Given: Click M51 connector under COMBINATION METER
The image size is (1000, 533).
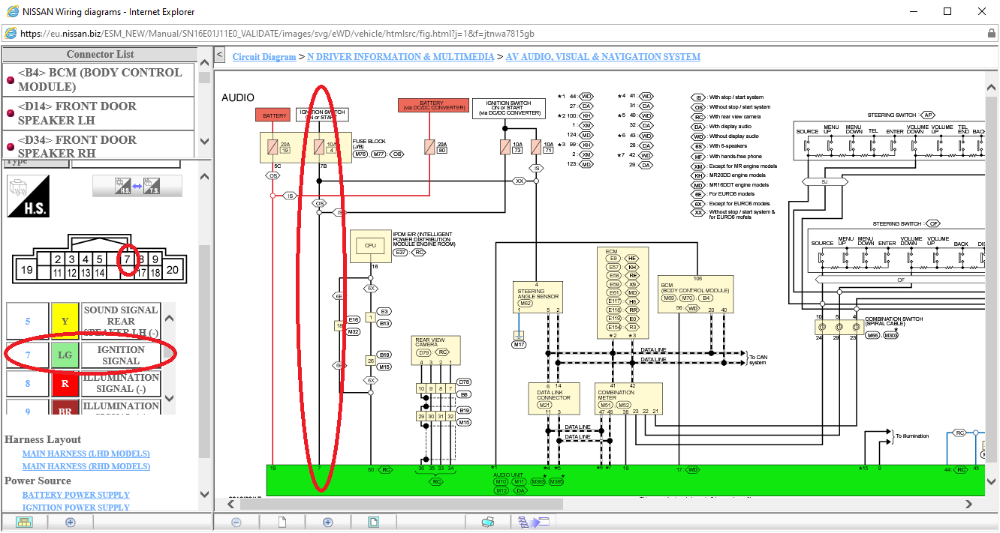Looking at the screenshot, I should (606, 406).
